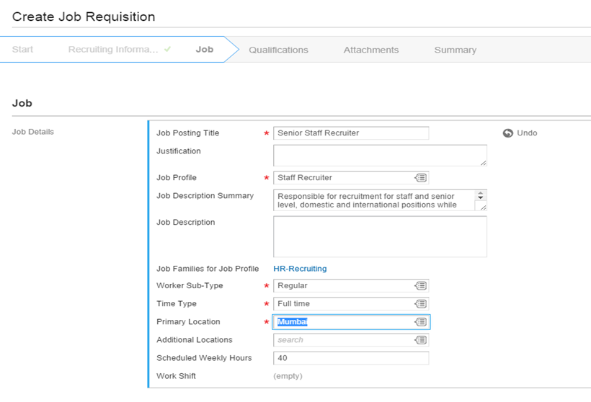Go back to the Start step
The image size is (591, 402).
pyautogui.click(x=22, y=50)
